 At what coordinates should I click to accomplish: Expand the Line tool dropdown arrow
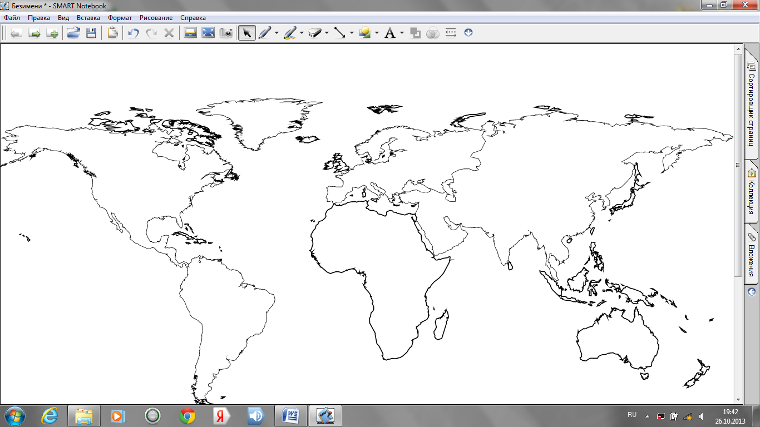(352, 33)
